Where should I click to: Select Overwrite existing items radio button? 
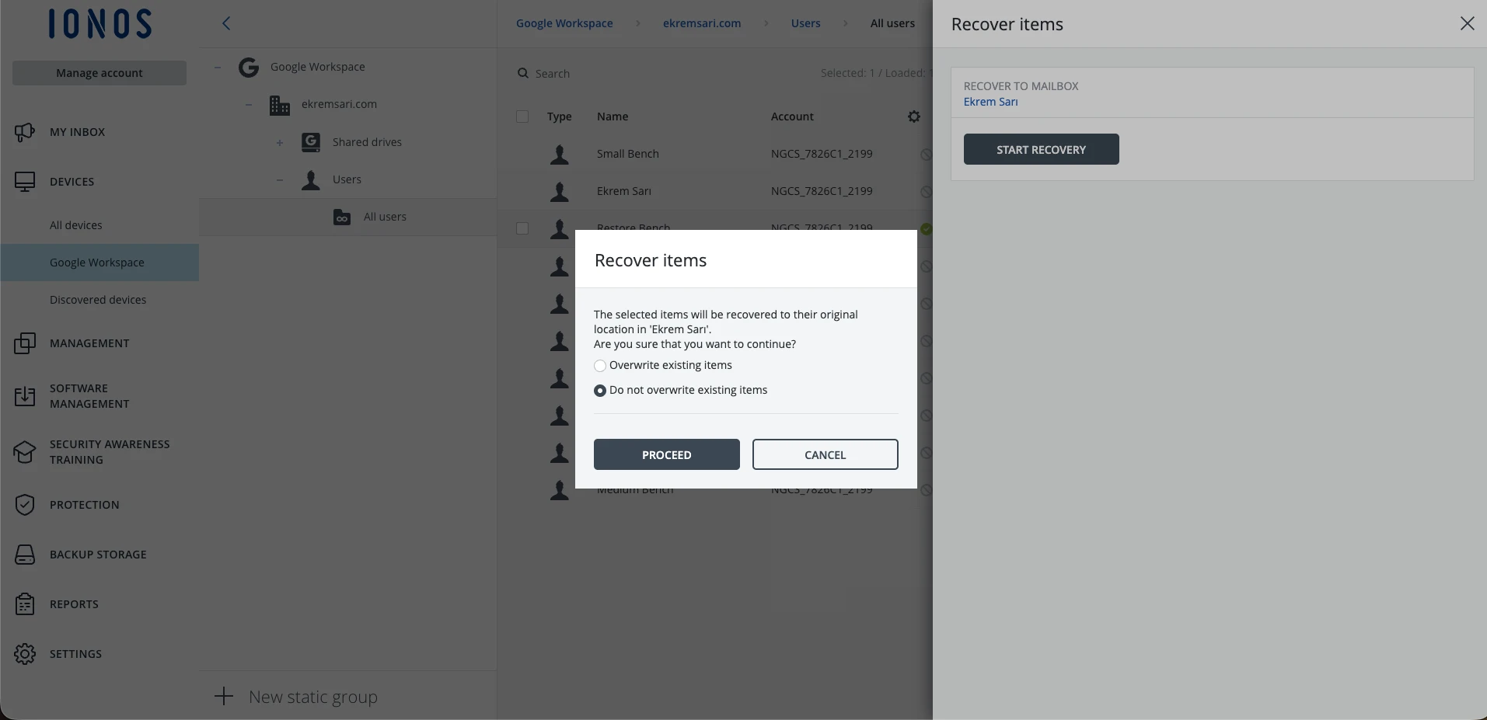600,366
